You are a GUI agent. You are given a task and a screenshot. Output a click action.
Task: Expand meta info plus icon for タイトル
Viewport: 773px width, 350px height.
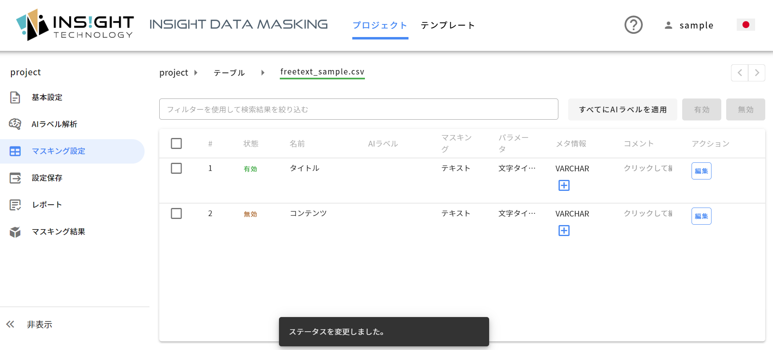[564, 186]
